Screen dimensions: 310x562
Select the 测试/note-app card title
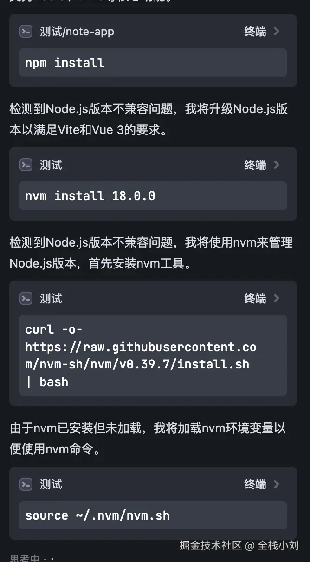[77, 32]
